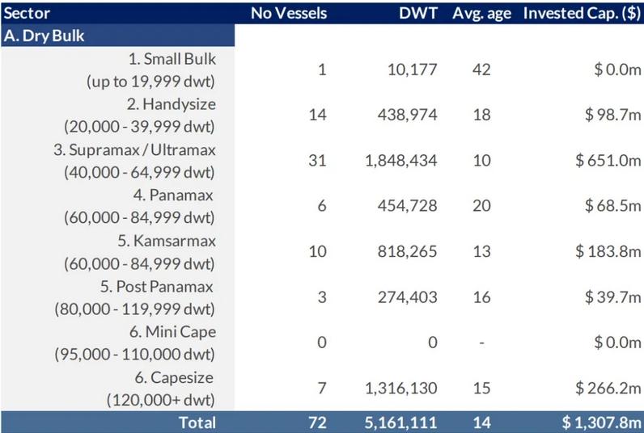Select the Invested Cap. ($) header
The image size is (644, 433).
(581, 11)
